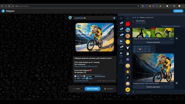The height and width of the screenshot is (104, 185).
Task: Click the search magnifier icon in Telegram
Action: pyautogui.click(x=128, y=18)
